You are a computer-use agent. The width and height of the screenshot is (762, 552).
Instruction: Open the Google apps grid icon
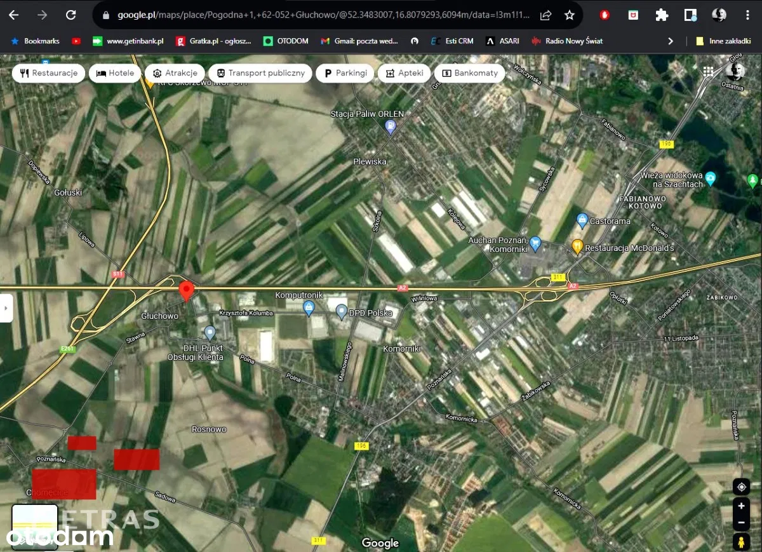point(708,71)
